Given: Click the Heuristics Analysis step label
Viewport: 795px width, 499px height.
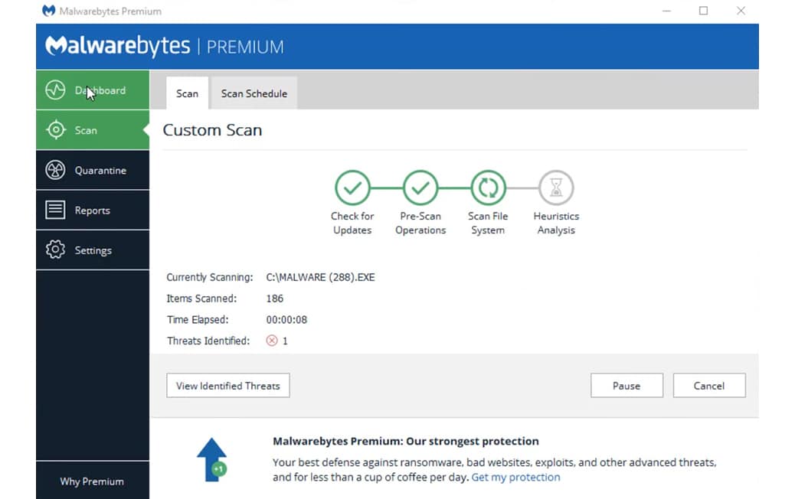Looking at the screenshot, I should coord(556,223).
